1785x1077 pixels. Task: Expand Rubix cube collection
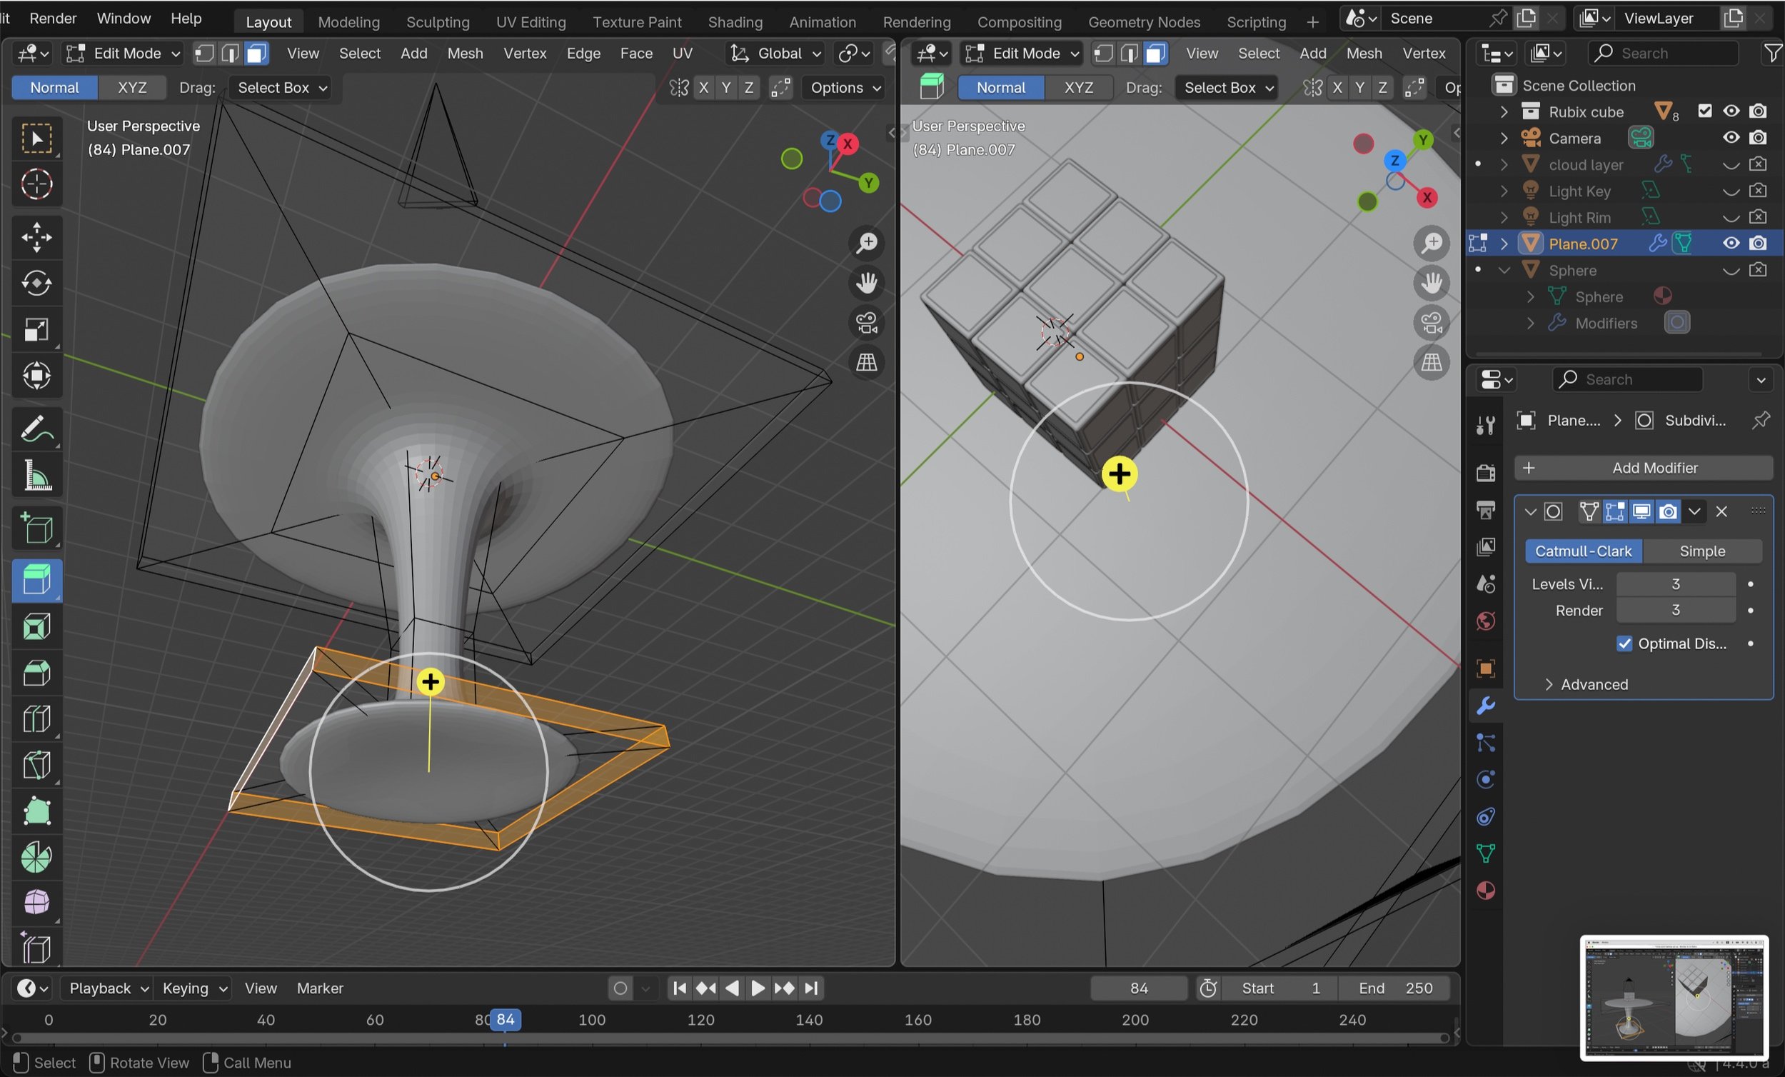point(1504,111)
